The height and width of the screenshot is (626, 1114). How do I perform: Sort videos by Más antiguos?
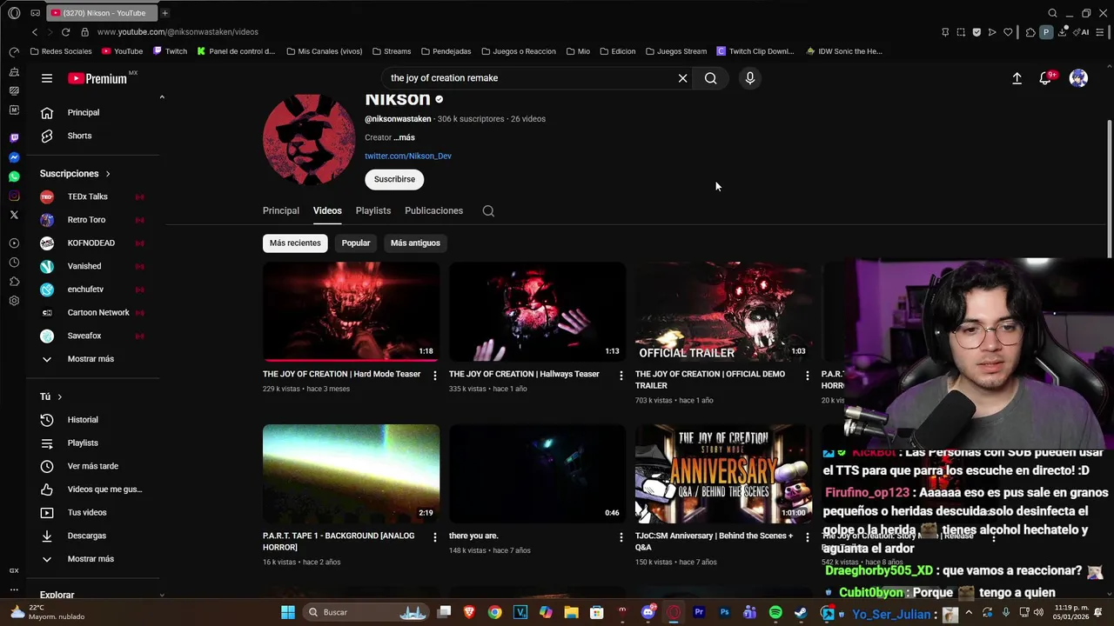(415, 243)
